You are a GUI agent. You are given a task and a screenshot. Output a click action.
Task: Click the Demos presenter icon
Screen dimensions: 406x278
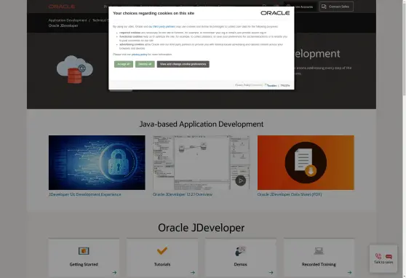[240, 251]
